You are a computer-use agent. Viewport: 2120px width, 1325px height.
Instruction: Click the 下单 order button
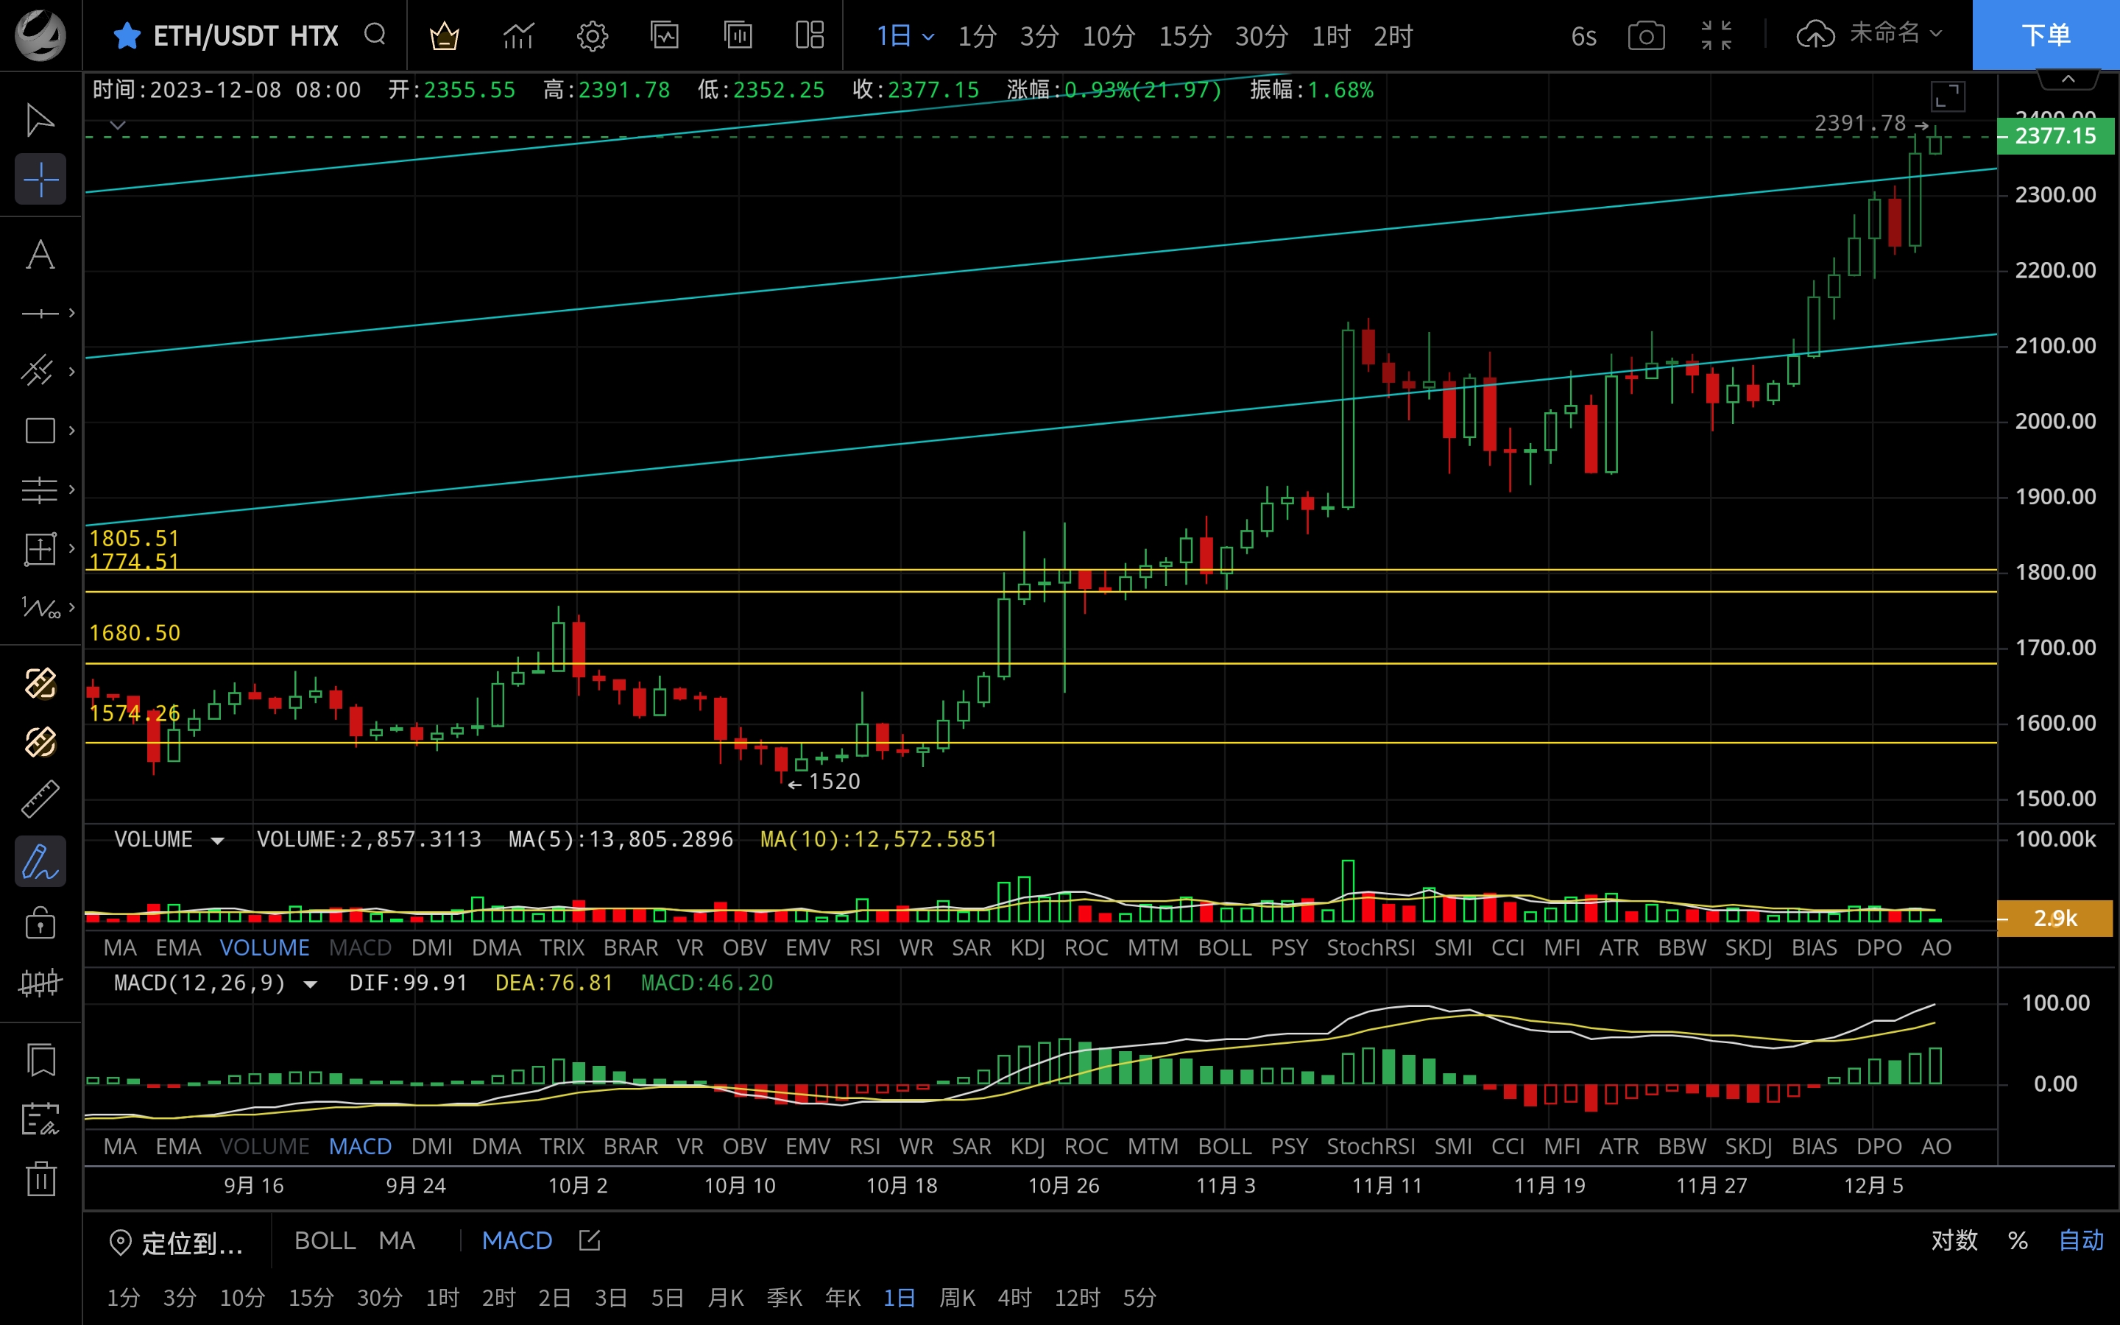2045,35
